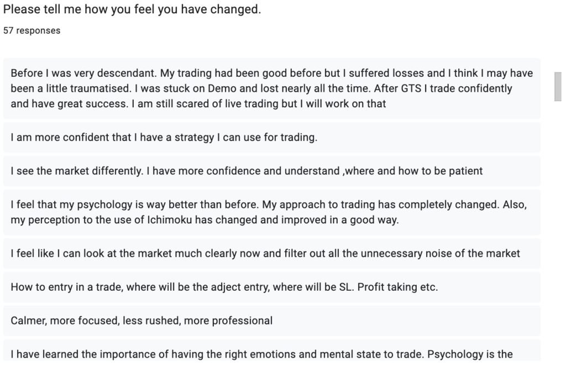
Task: Click the 'Calmer, more focused, less rushed' response
Action: coord(272,321)
